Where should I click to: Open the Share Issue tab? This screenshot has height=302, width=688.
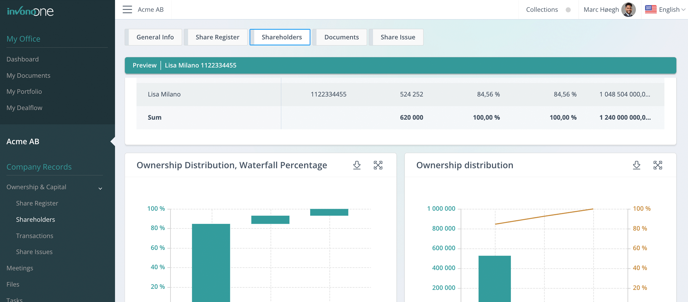[x=398, y=37]
